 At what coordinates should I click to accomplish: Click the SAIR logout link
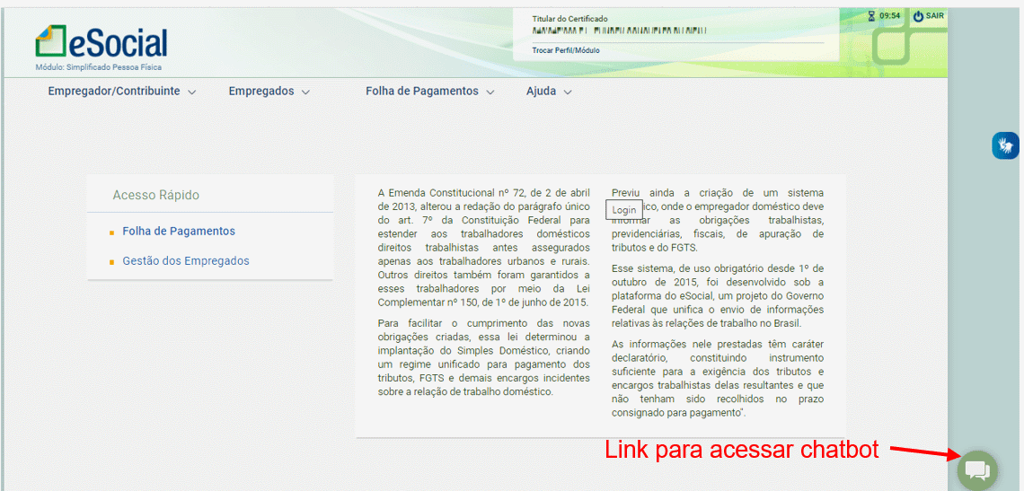(x=934, y=15)
